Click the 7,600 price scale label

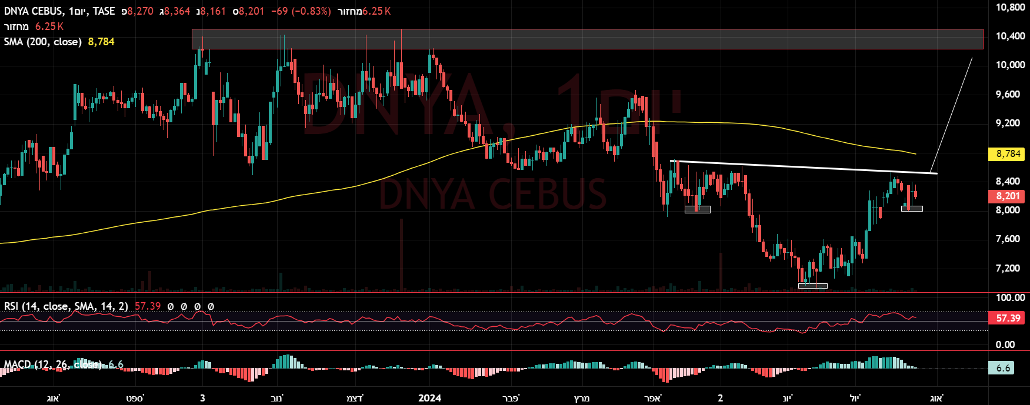pyautogui.click(x=1008, y=239)
